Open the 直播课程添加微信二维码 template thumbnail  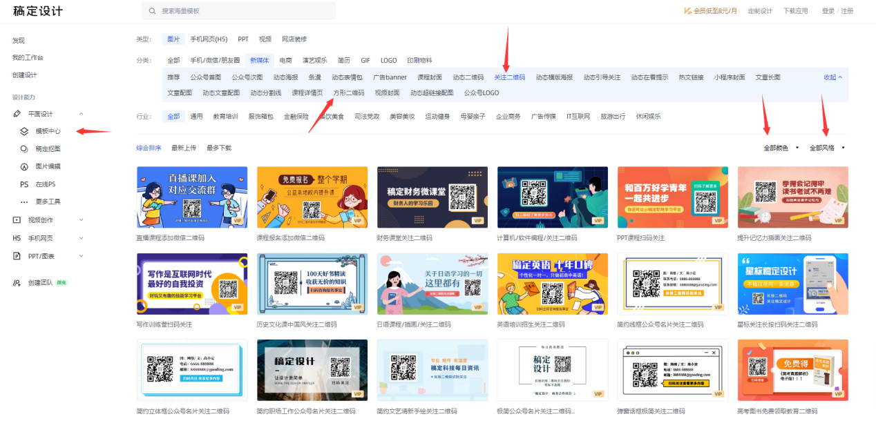point(192,197)
